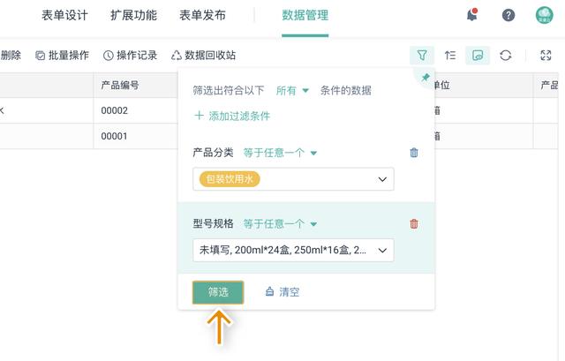
Task: Remove the 型号规格 filter with the red trash icon
Action: [414, 224]
